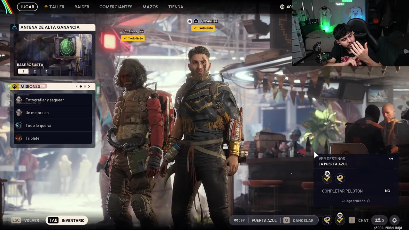Click second squad member icon in destination panel
The height and width of the screenshot is (230, 409).
(340, 178)
